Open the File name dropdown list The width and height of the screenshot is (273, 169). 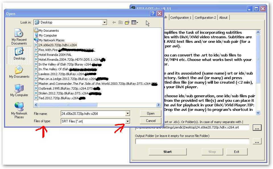click(x=128, y=113)
